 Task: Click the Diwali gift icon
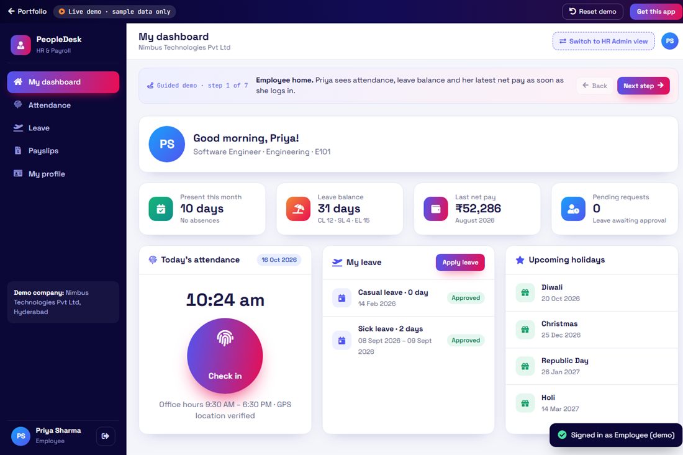click(525, 292)
